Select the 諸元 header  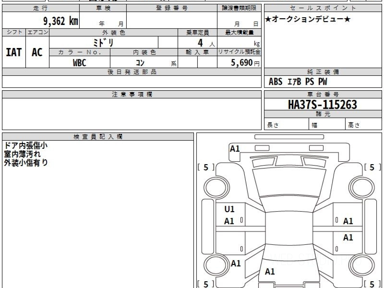click(323, 114)
